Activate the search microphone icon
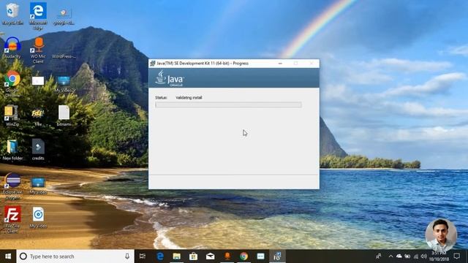This screenshot has height=263, width=468. tap(127, 256)
